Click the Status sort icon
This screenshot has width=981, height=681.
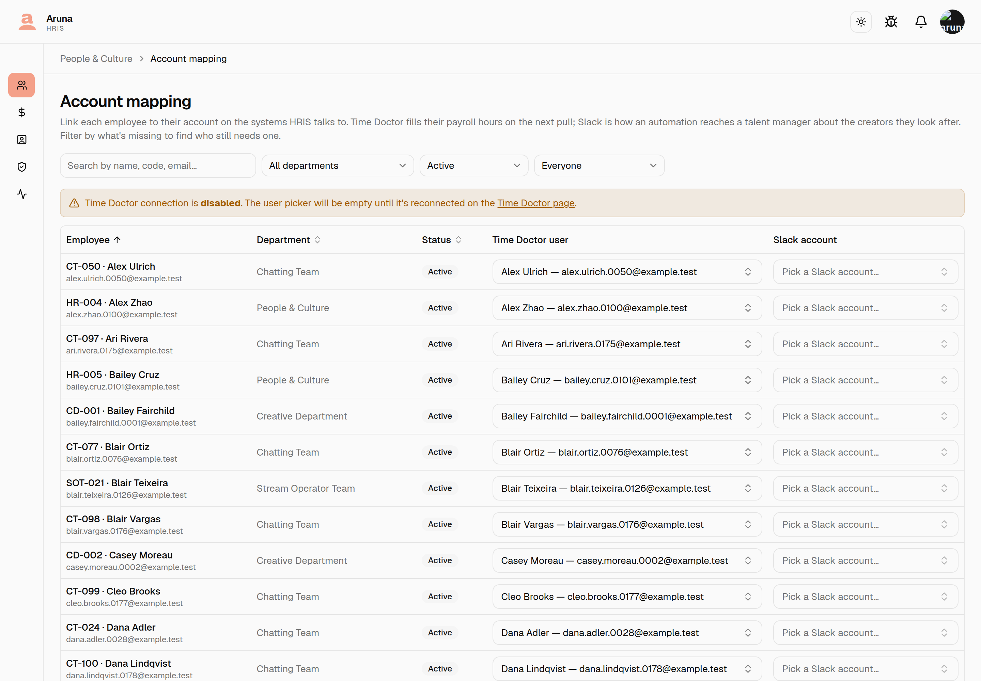pos(458,240)
